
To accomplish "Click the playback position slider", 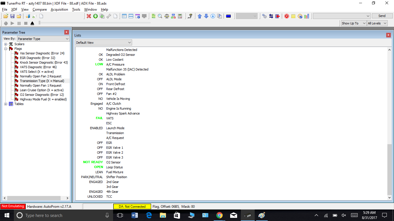I will [95, 23].
